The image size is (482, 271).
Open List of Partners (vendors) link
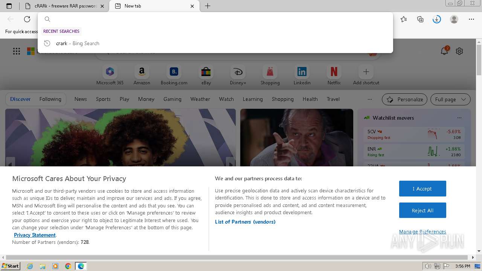(x=245, y=222)
